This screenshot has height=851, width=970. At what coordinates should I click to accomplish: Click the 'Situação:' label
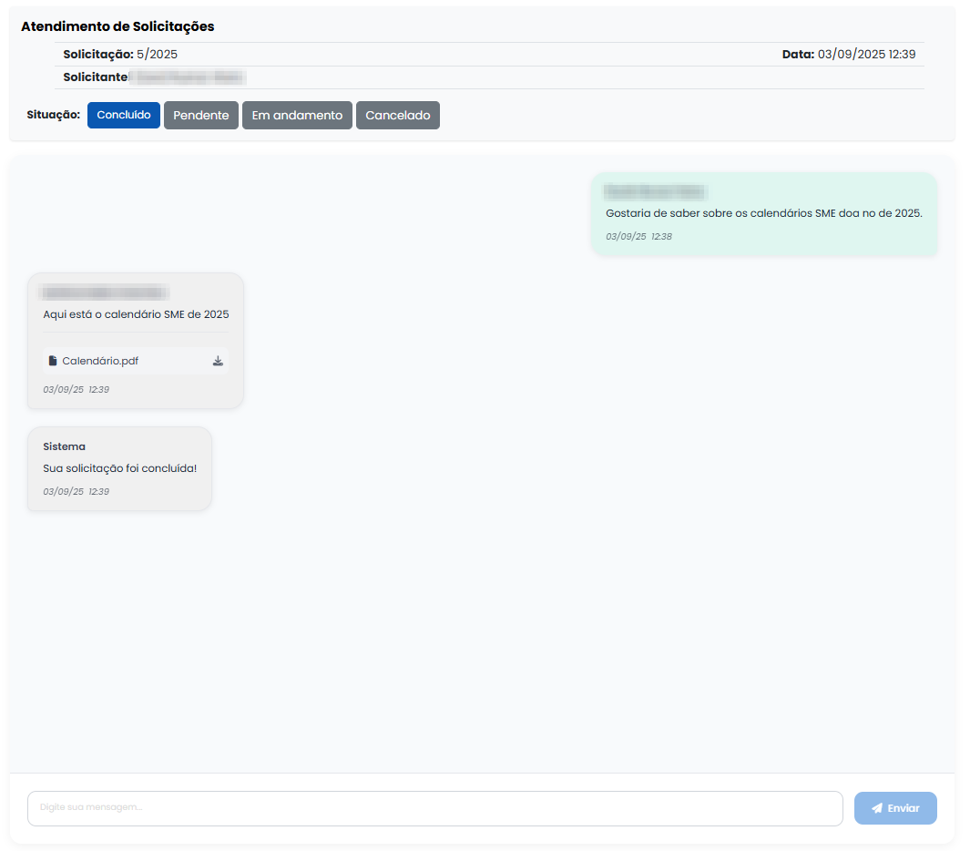click(x=54, y=116)
